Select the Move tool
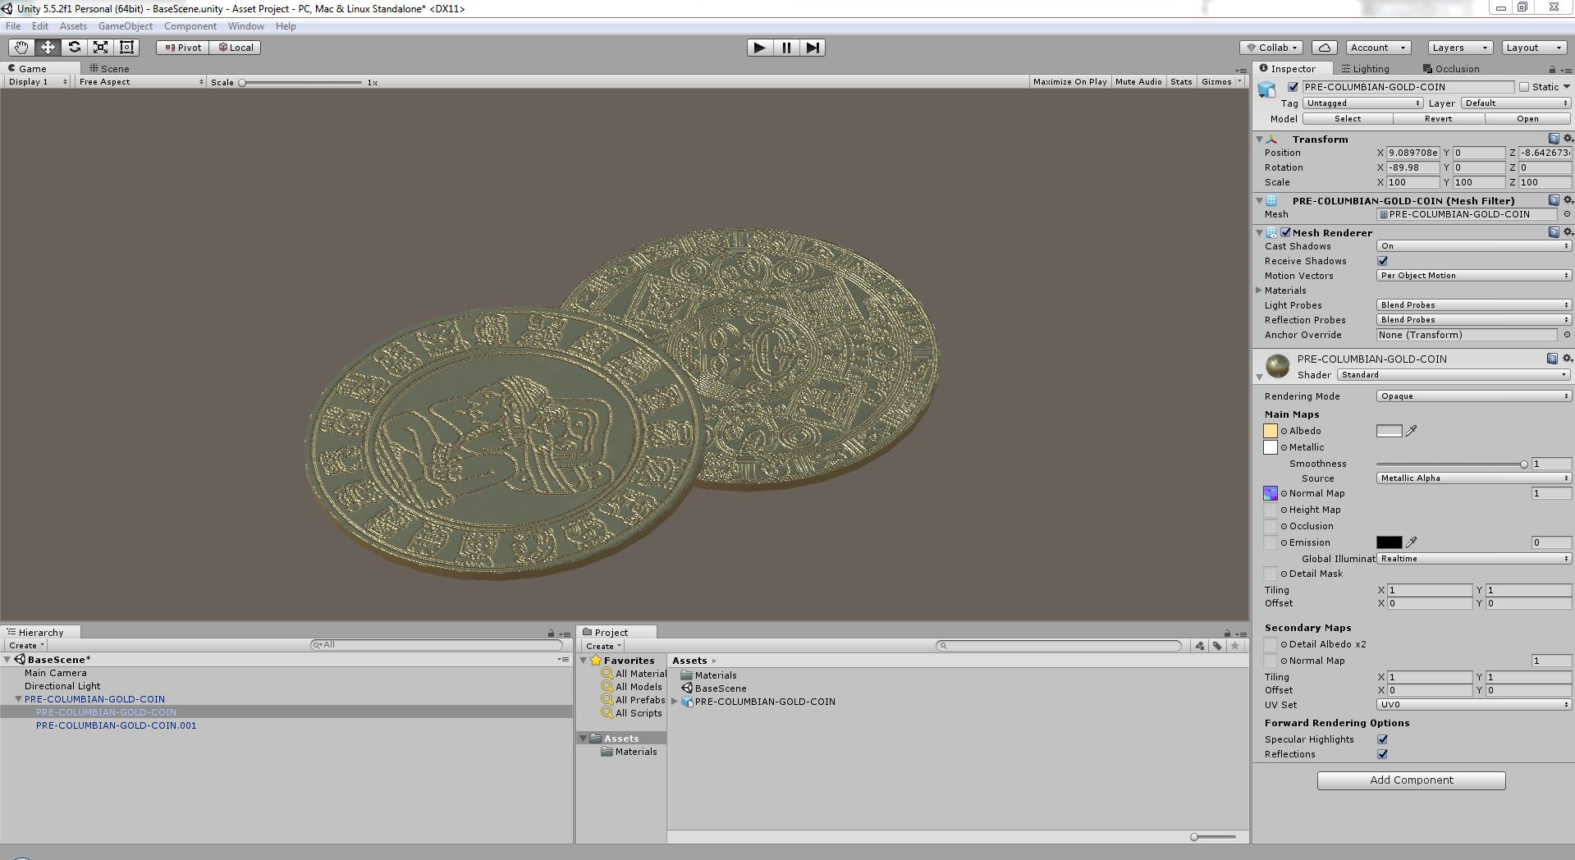Viewport: 1575px width, 860px height. (x=47, y=47)
